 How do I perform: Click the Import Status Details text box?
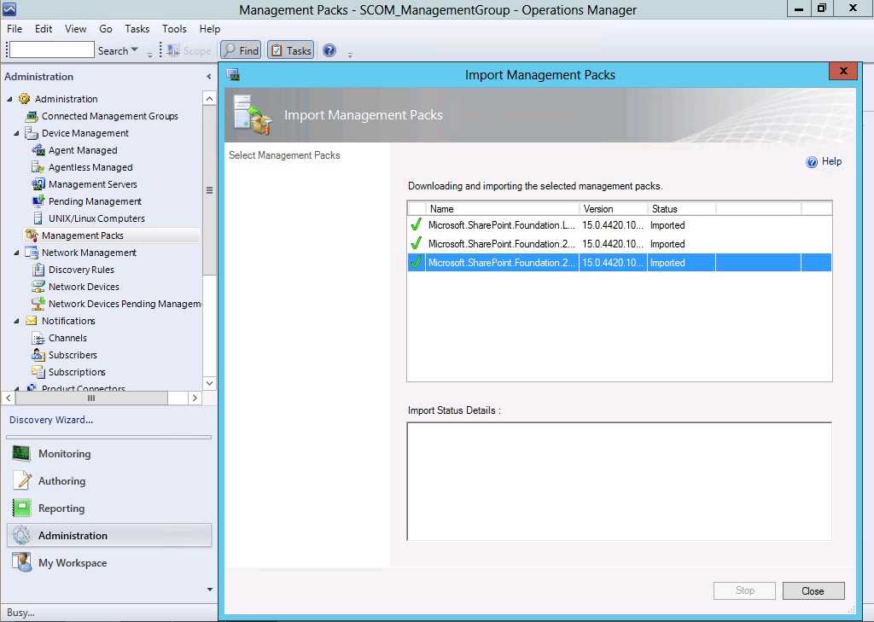coord(620,481)
